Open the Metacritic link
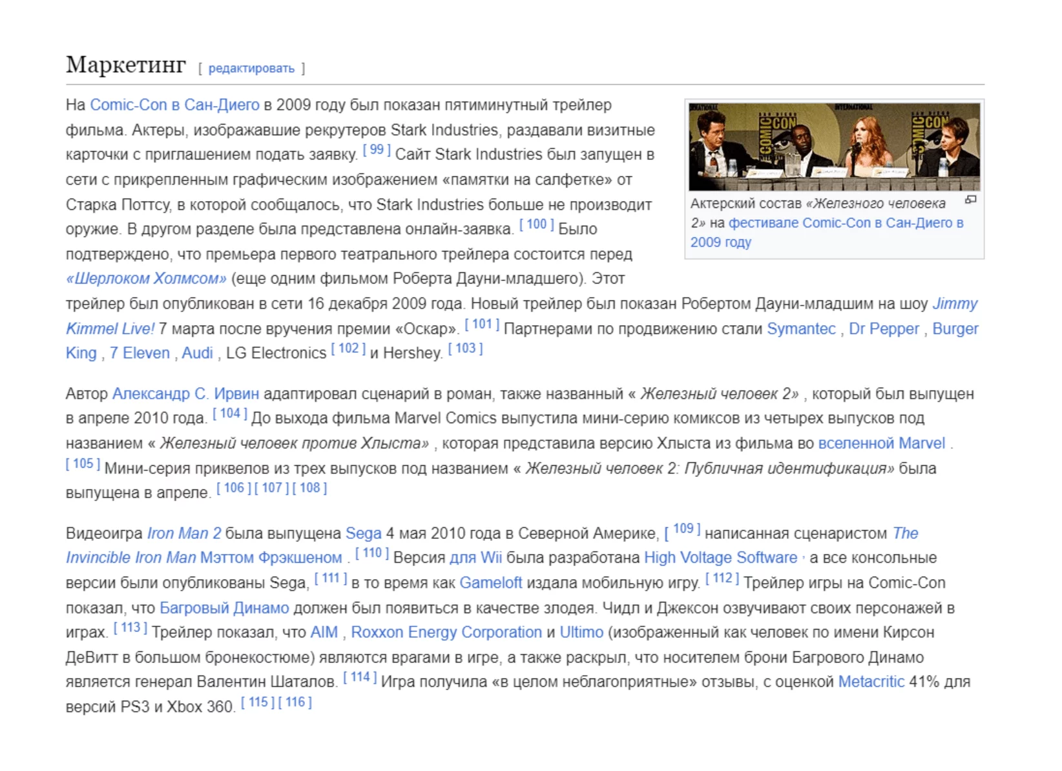 (871, 682)
